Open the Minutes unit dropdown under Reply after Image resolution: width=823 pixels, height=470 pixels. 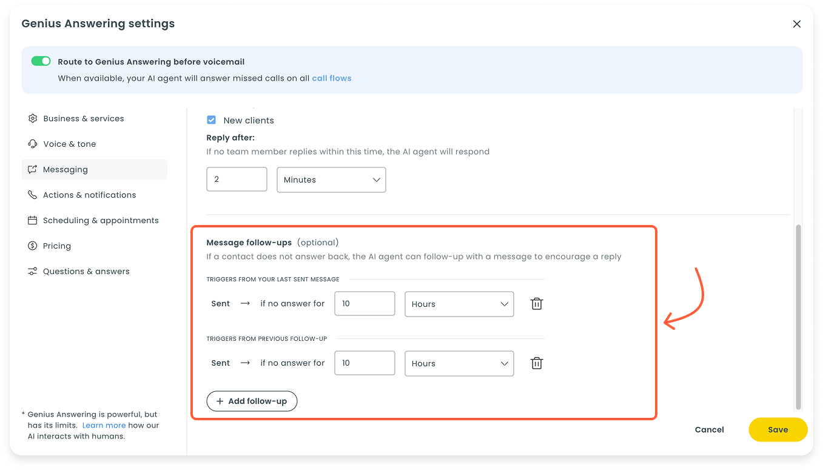[331, 180]
